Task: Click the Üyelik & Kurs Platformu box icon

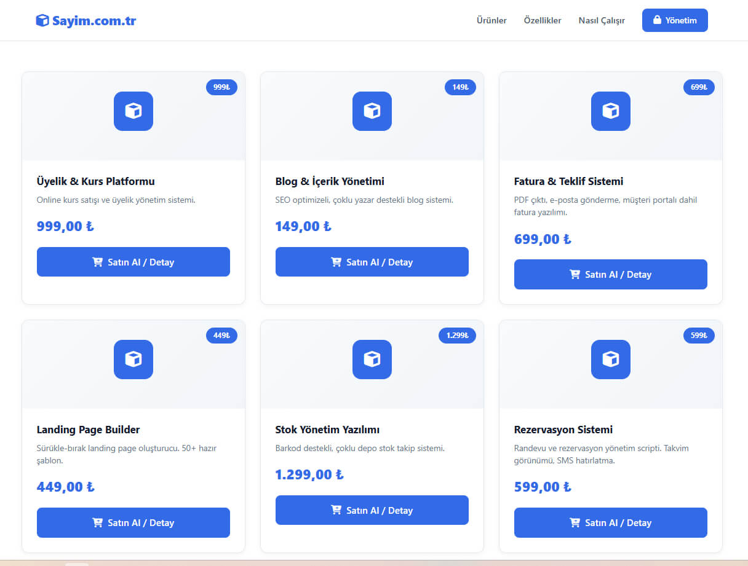Action: click(133, 111)
